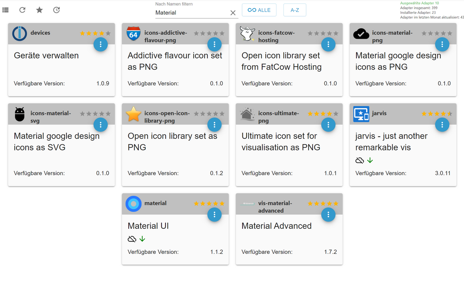Show favorite adapters via star icon
464x282 pixels.
pos(39,10)
